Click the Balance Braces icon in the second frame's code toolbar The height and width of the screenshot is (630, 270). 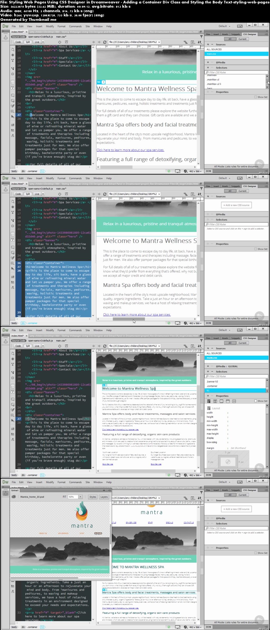pos(13,226)
